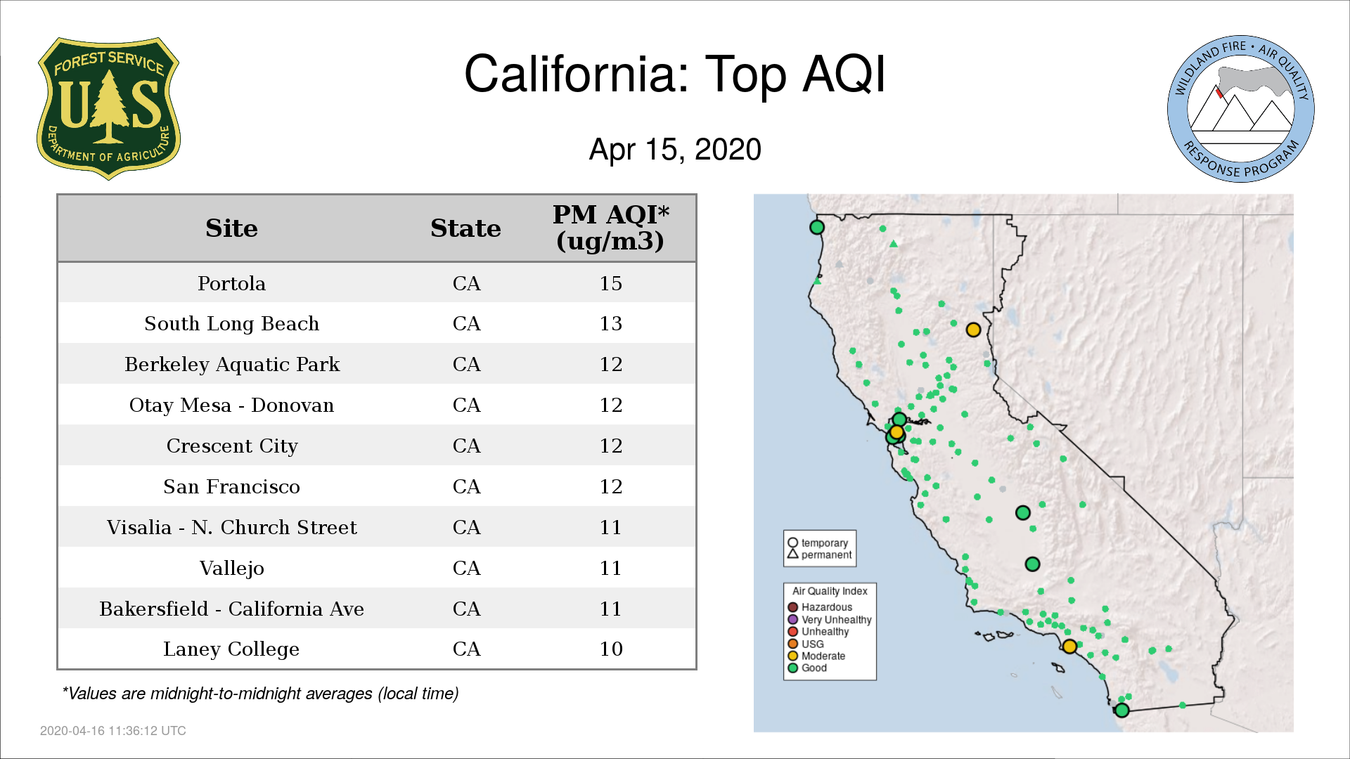Click the Wildland Fire Air Quality Response Program logo
The height and width of the screenshot is (759, 1350).
[x=1240, y=109]
